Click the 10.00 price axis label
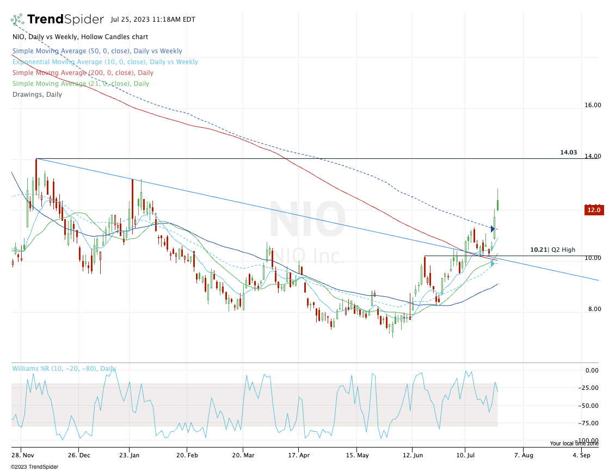The width and height of the screenshot is (615, 472). (x=593, y=258)
